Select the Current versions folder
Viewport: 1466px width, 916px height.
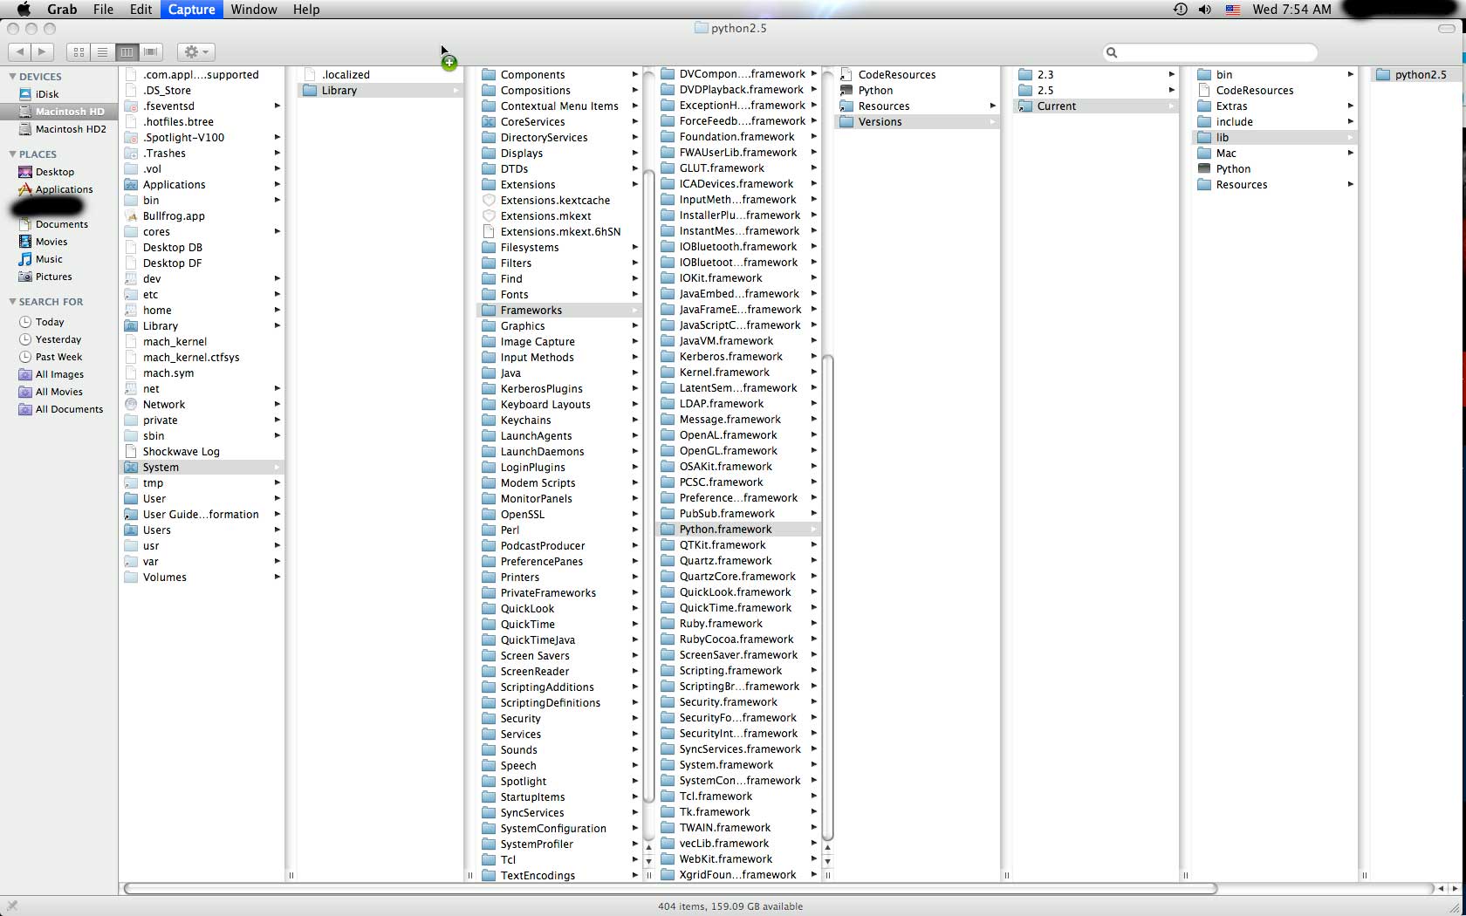point(1096,106)
